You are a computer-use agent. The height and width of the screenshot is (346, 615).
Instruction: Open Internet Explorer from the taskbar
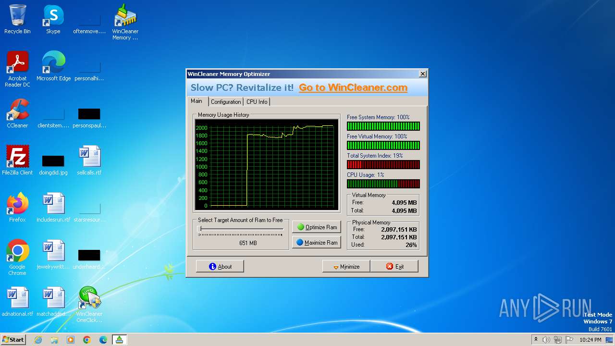(x=38, y=340)
